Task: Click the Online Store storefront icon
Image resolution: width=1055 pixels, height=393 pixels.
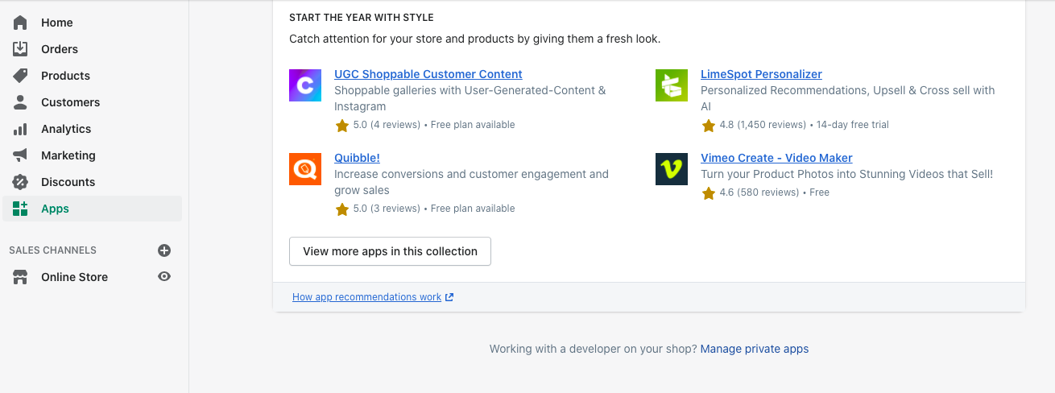Action: click(x=20, y=277)
